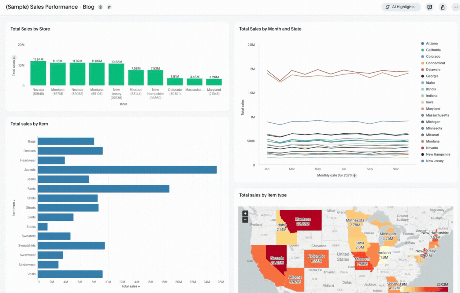
Task: Toggle the Montana legend entry
Action: click(432, 141)
